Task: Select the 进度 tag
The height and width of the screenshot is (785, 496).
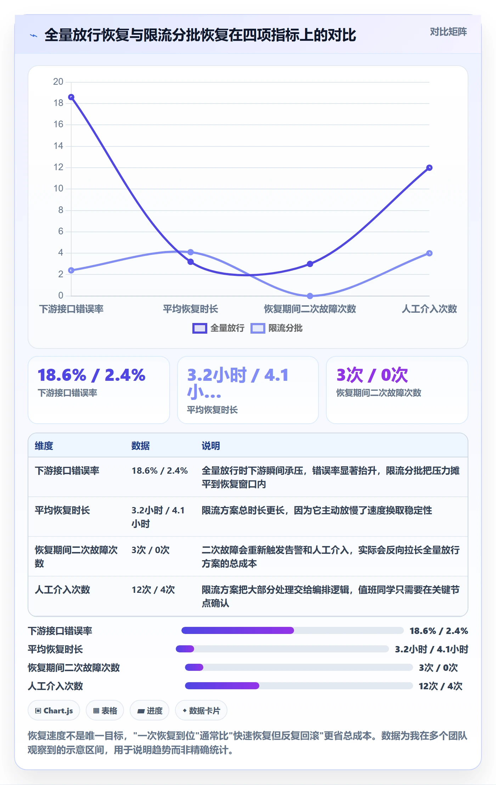Action: [150, 711]
